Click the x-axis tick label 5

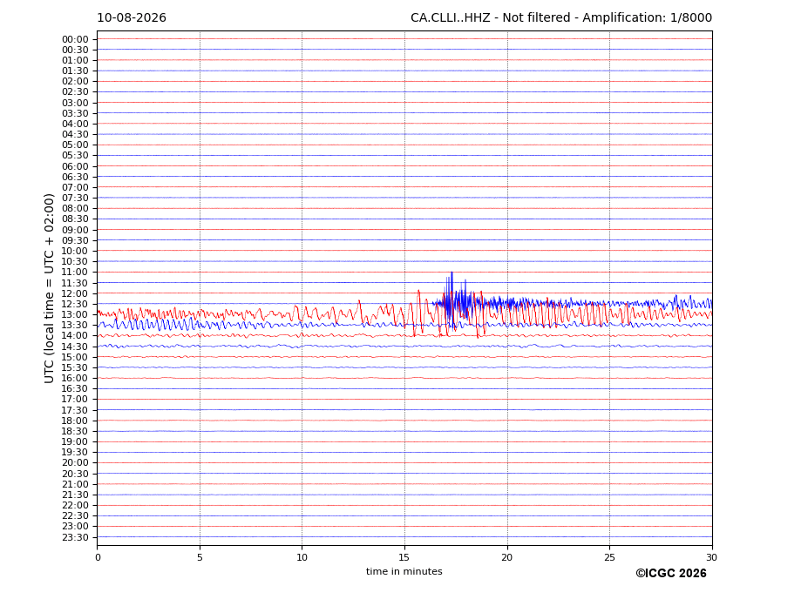tap(200, 557)
